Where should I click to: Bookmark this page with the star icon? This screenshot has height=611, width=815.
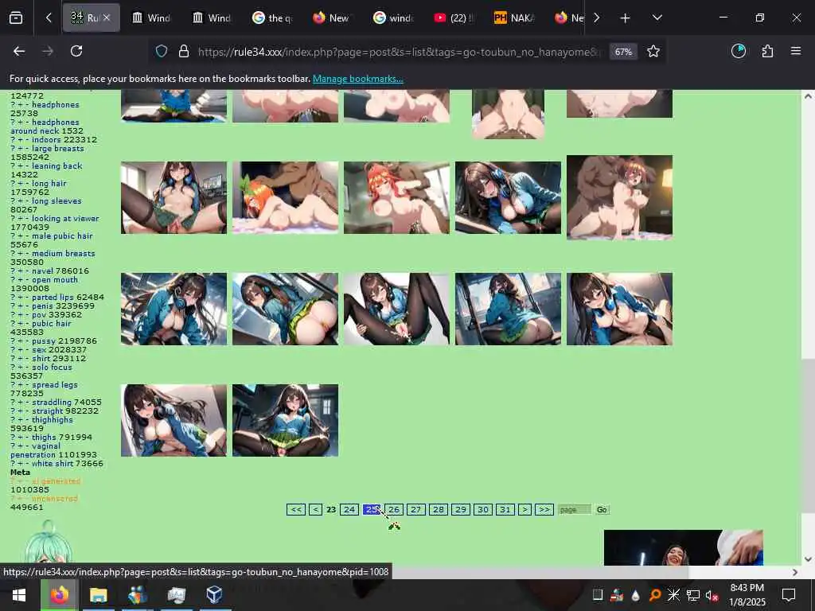pos(653,52)
